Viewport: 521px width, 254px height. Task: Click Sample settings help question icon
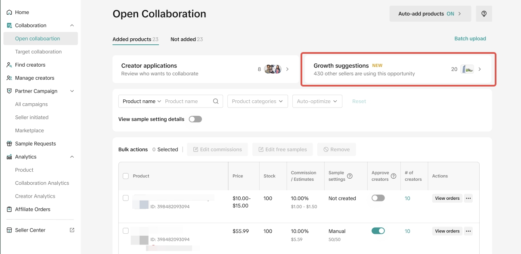click(x=350, y=176)
